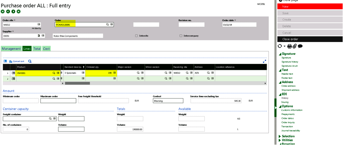Open the Total tab
343x145 pixels.
tap(37, 49)
